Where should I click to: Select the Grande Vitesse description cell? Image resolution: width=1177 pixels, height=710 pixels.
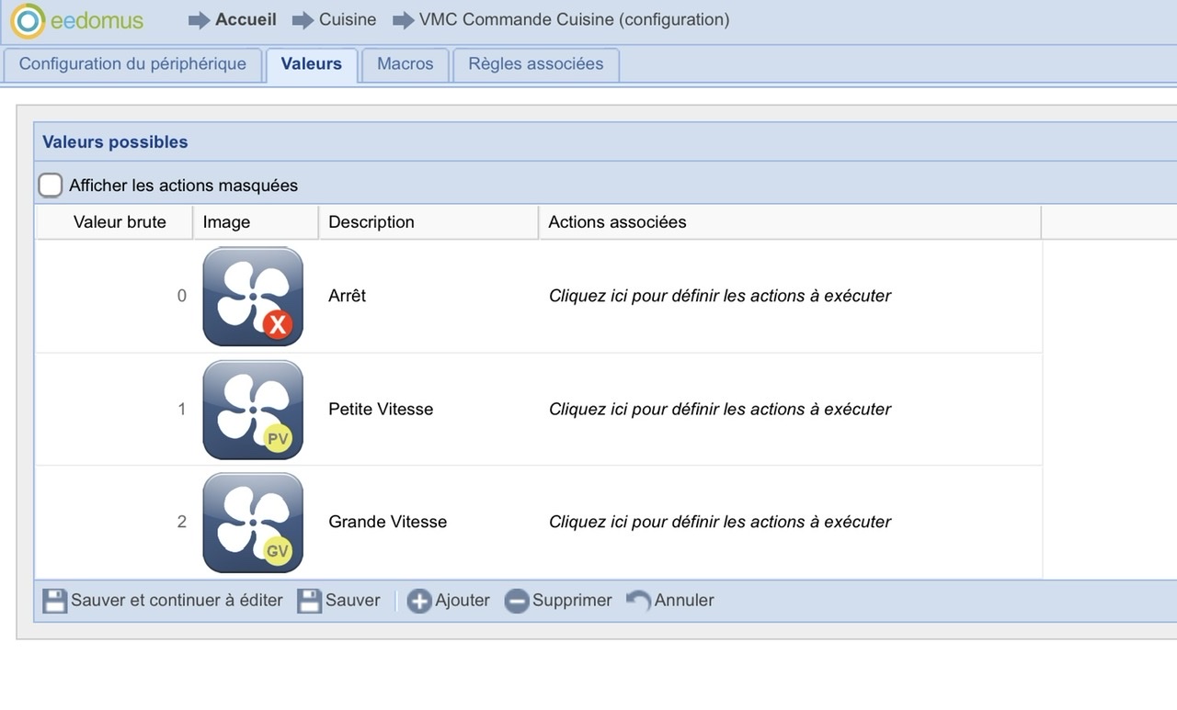387,522
